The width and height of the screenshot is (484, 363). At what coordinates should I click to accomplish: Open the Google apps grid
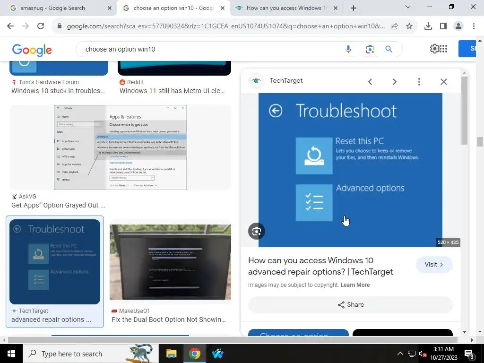(443, 49)
